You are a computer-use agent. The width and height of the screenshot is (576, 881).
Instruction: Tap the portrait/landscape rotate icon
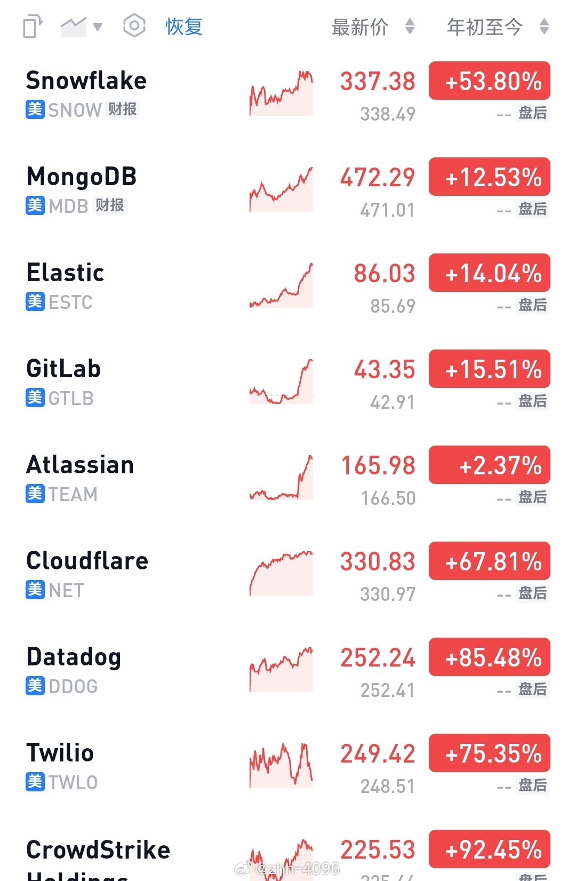tap(33, 27)
